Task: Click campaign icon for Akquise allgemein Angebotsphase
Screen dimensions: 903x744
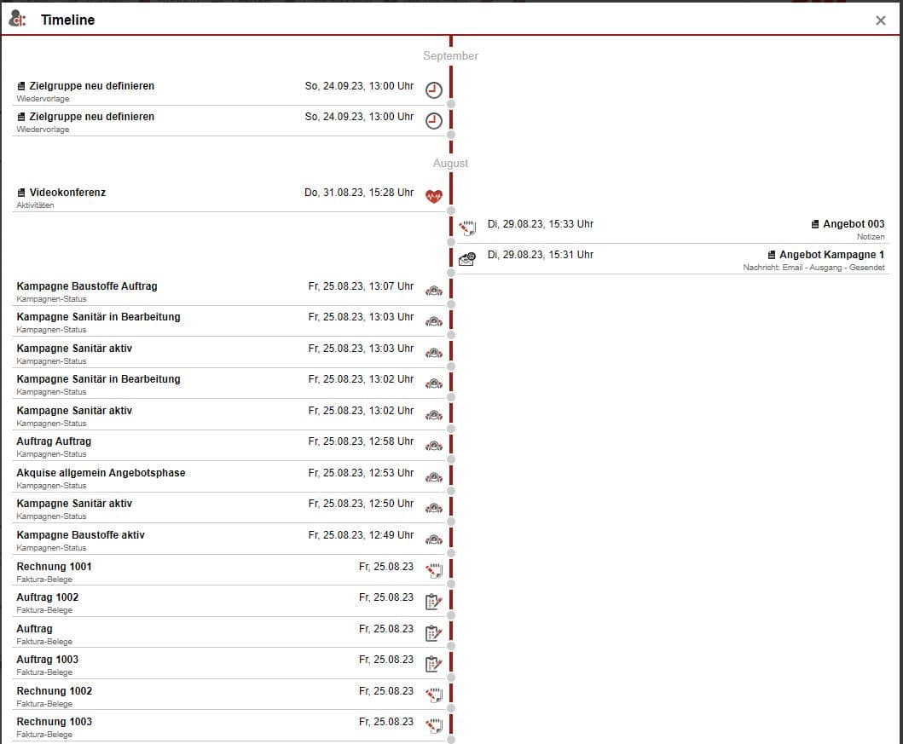Action: coord(434,477)
